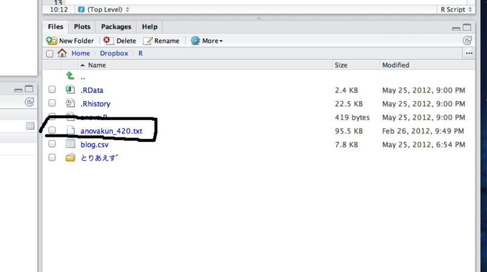Switch to the Files tab
The image size is (487, 272).
coord(55,27)
